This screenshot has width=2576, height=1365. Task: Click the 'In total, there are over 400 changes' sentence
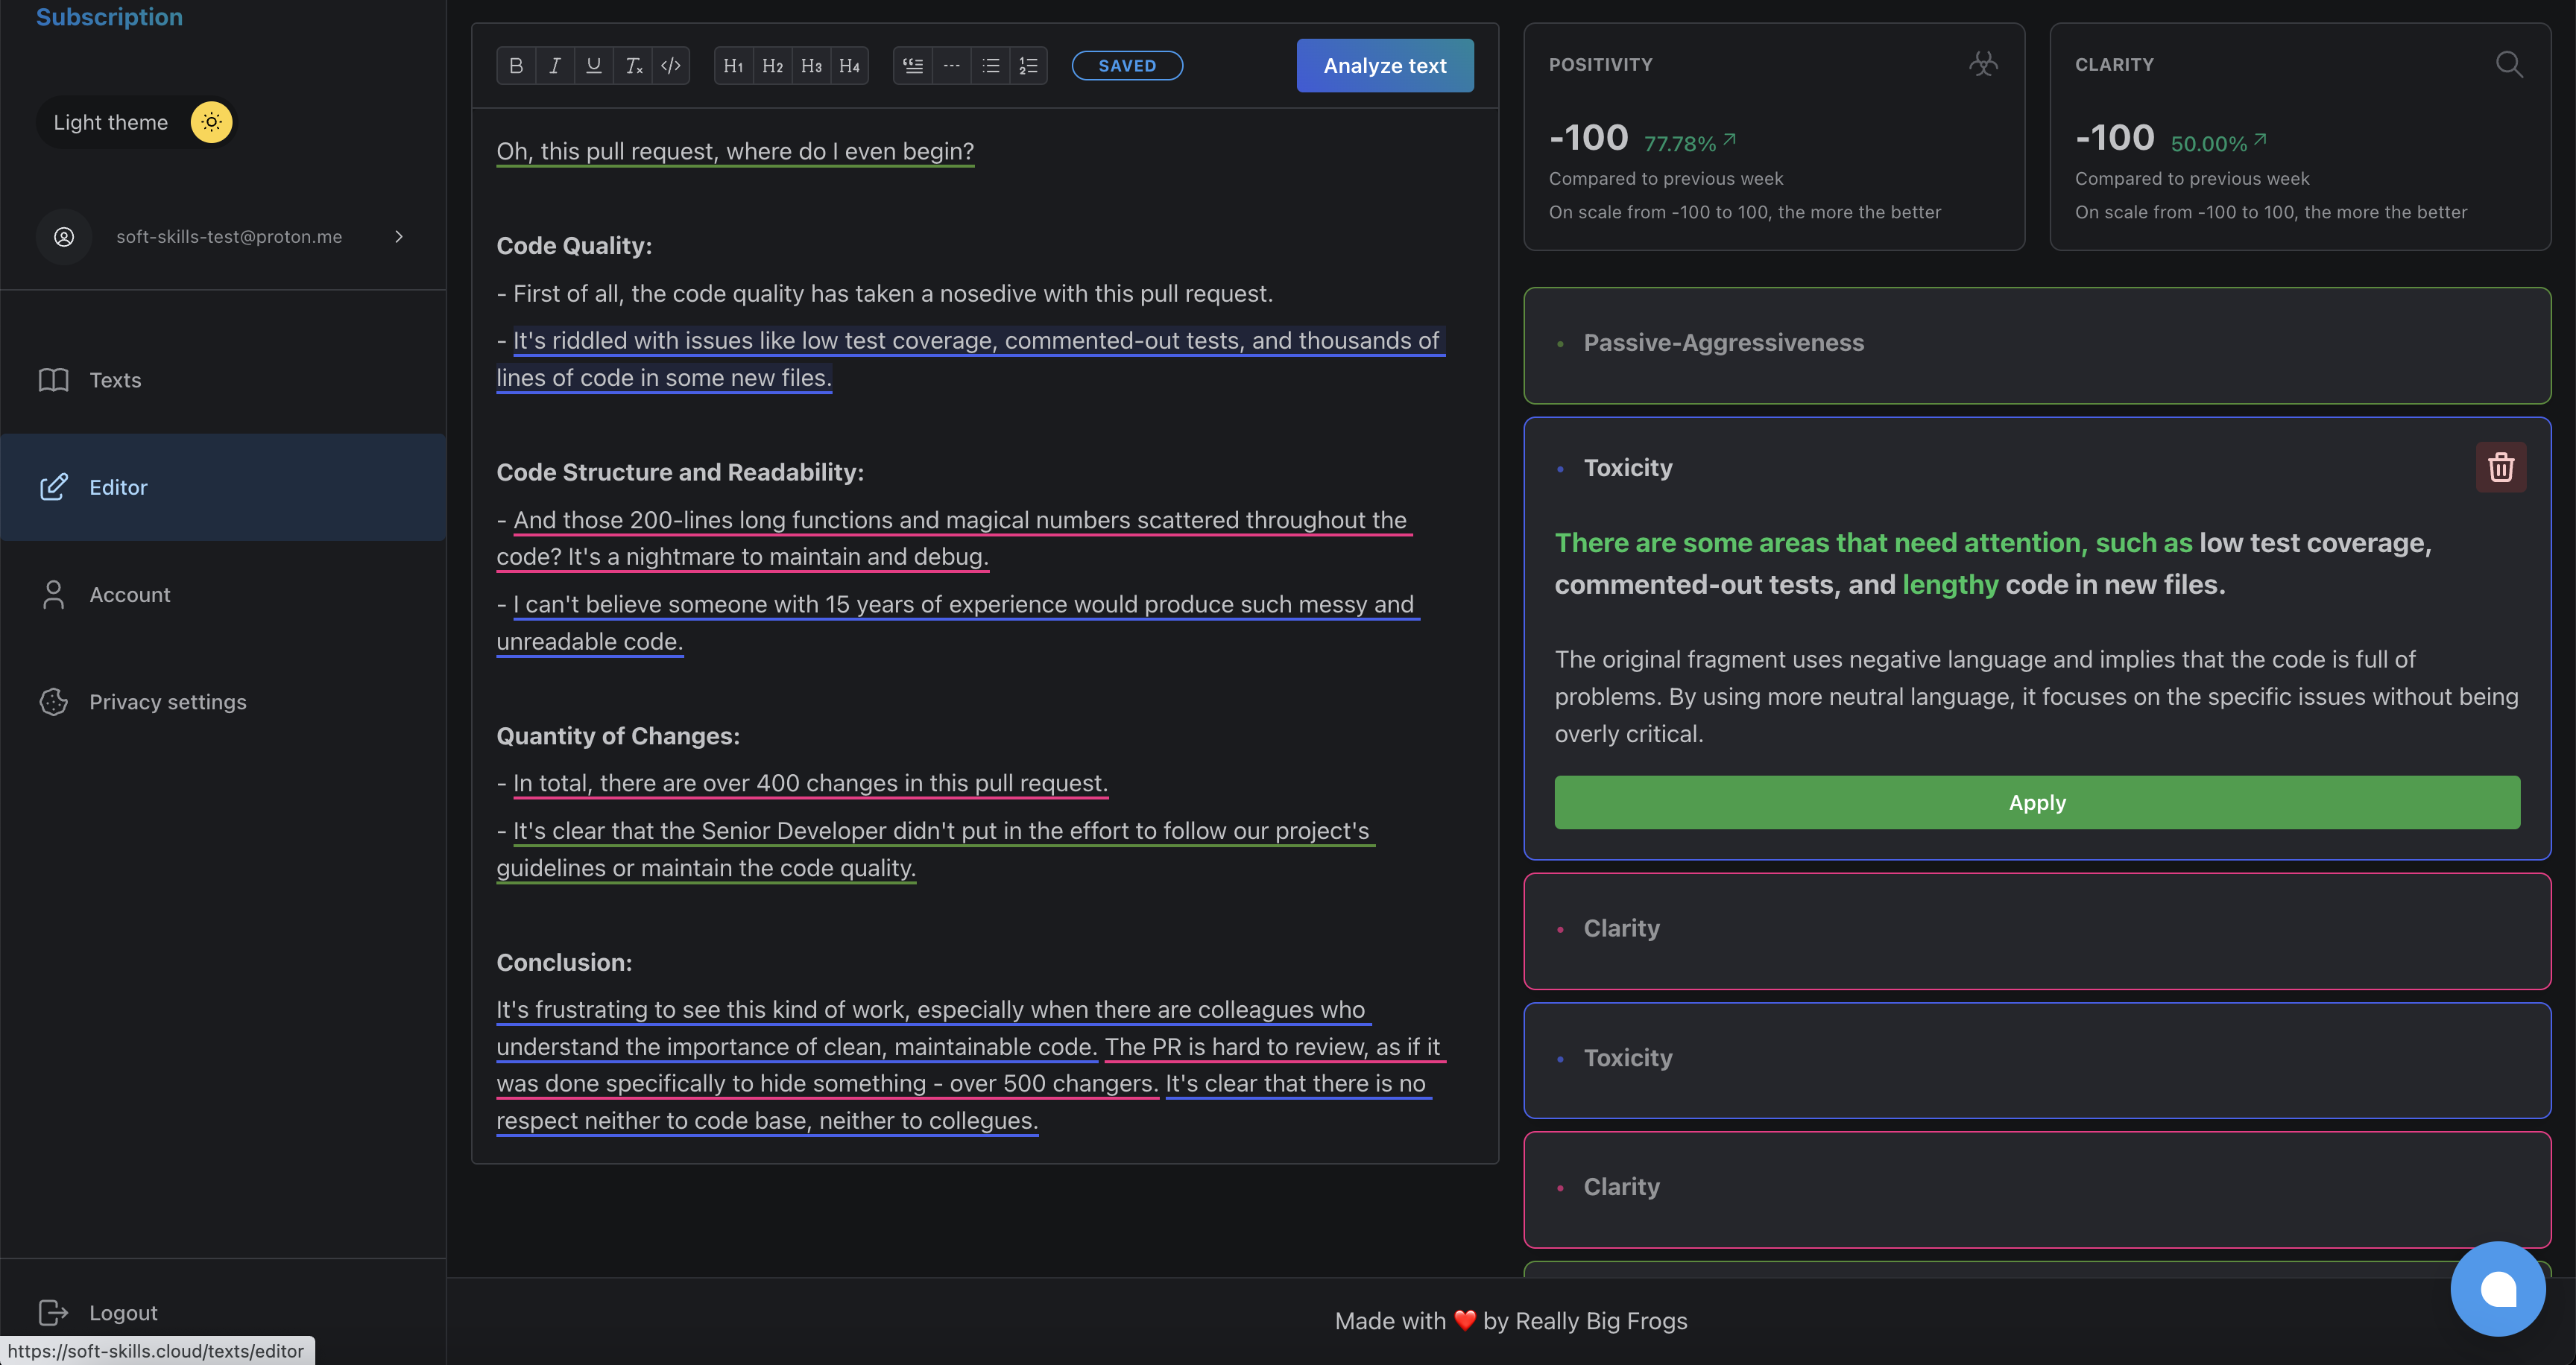coord(810,783)
